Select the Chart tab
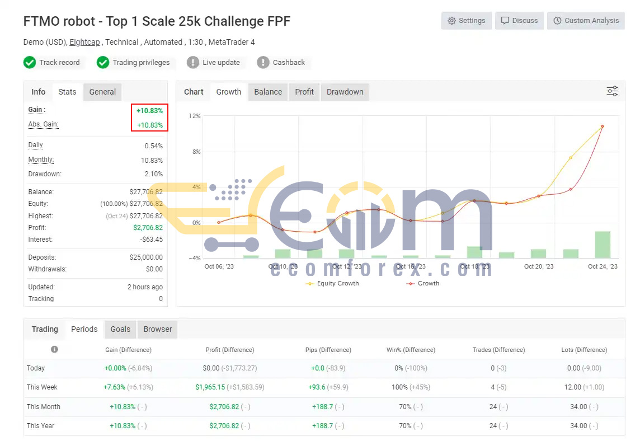Viewport: 640px width, 441px height. tap(194, 92)
